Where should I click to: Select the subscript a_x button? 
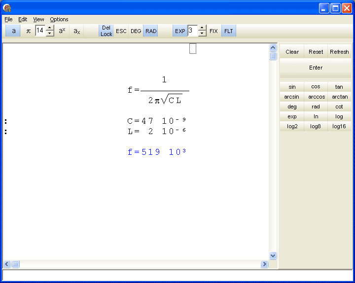tap(77, 31)
